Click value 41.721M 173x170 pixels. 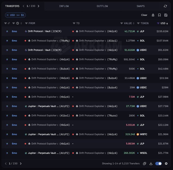pyautogui.click(x=130, y=32)
